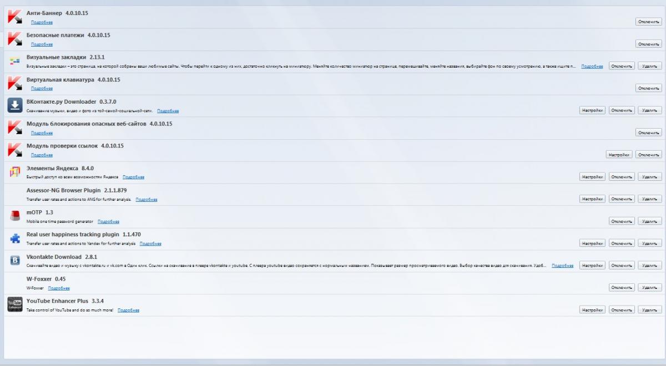Open Настройки for Модуль проверки ссылок

point(619,155)
